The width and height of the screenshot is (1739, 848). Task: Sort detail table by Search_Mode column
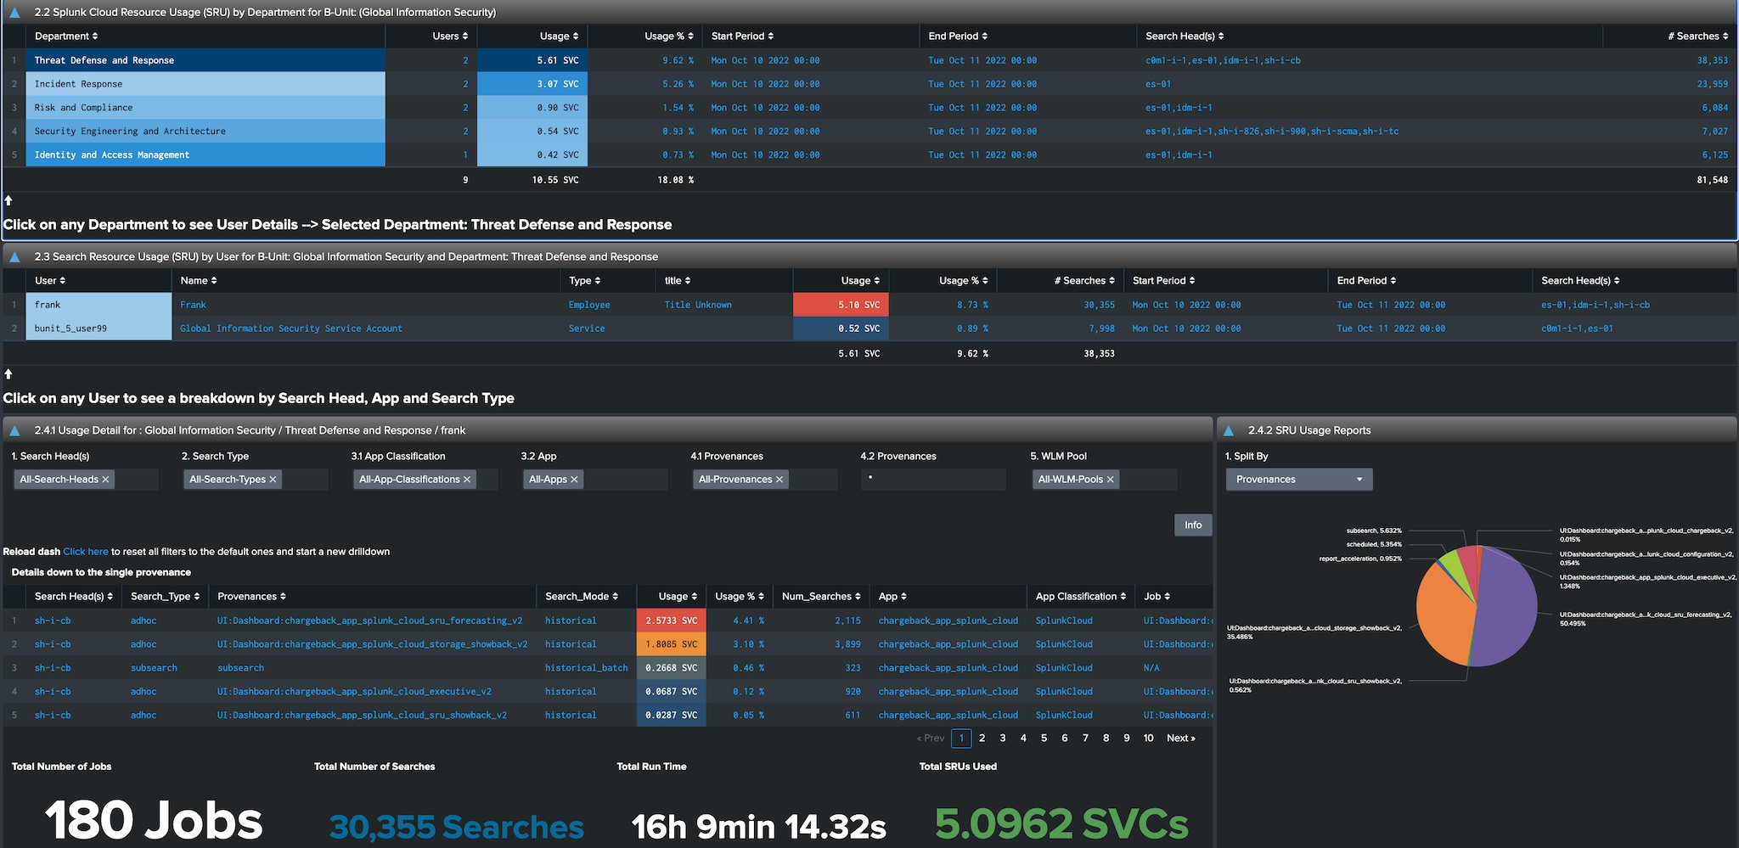(x=582, y=597)
